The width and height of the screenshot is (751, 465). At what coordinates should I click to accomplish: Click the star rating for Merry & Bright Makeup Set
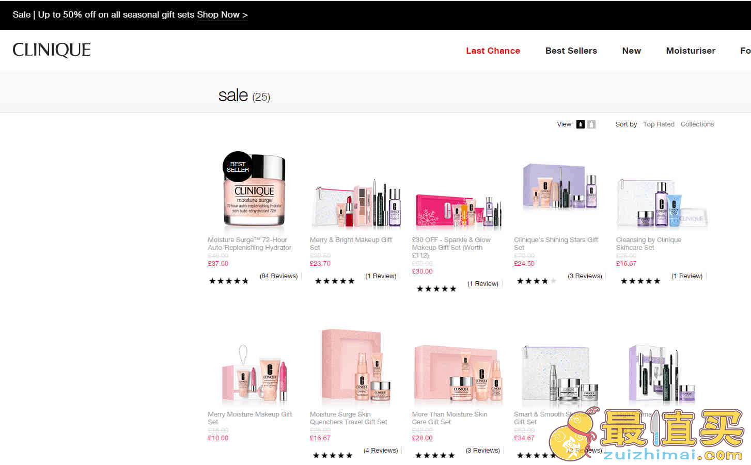[335, 281]
